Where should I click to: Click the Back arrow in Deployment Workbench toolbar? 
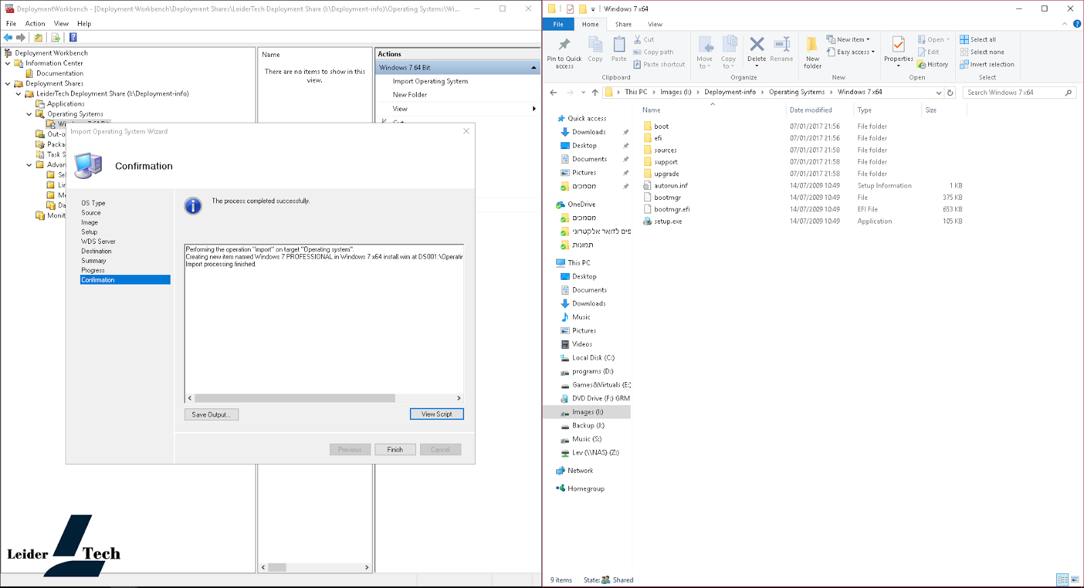click(8, 37)
